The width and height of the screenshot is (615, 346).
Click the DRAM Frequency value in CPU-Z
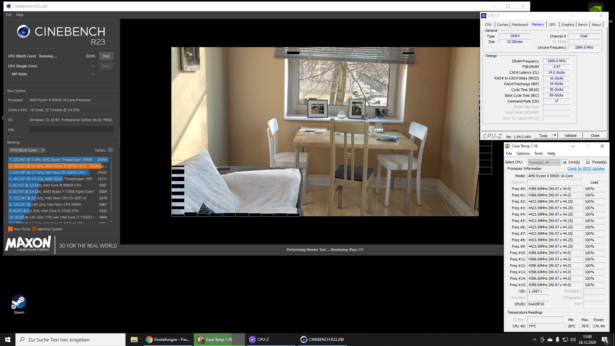pyautogui.click(x=556, y=61)
